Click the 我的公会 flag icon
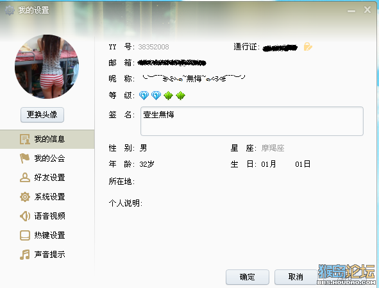Viewport: 379px width, 288px height. coord(24,158)
